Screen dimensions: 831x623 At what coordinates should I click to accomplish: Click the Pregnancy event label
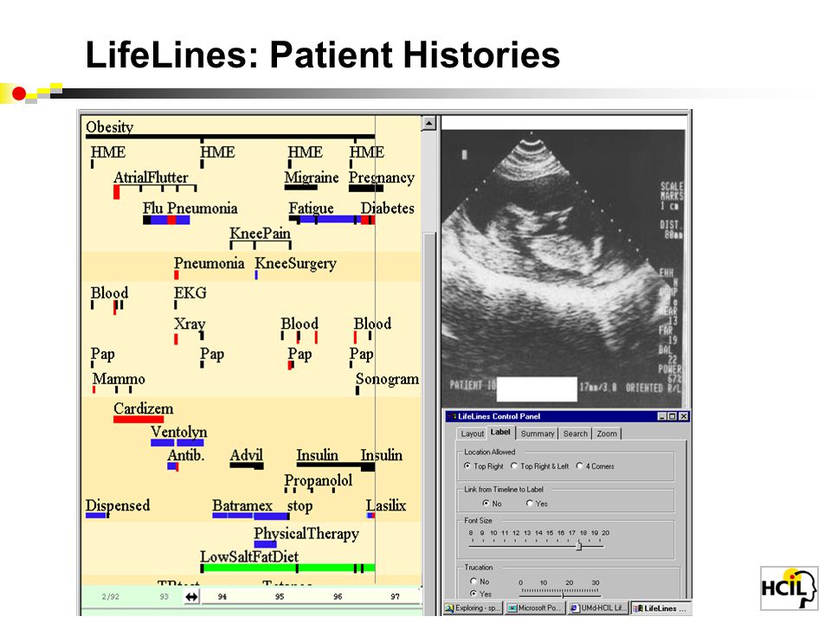pyautogui.click(x=382, y=178)
